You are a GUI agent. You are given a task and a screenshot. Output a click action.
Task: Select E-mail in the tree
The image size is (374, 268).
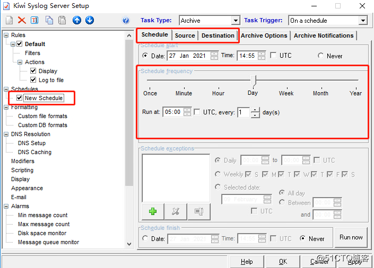(19, 197)
